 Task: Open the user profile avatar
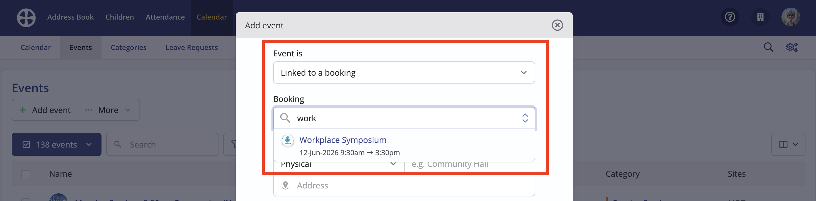pos(791,17)
